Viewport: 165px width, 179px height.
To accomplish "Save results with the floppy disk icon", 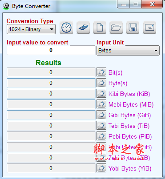I will coord(133,28).
